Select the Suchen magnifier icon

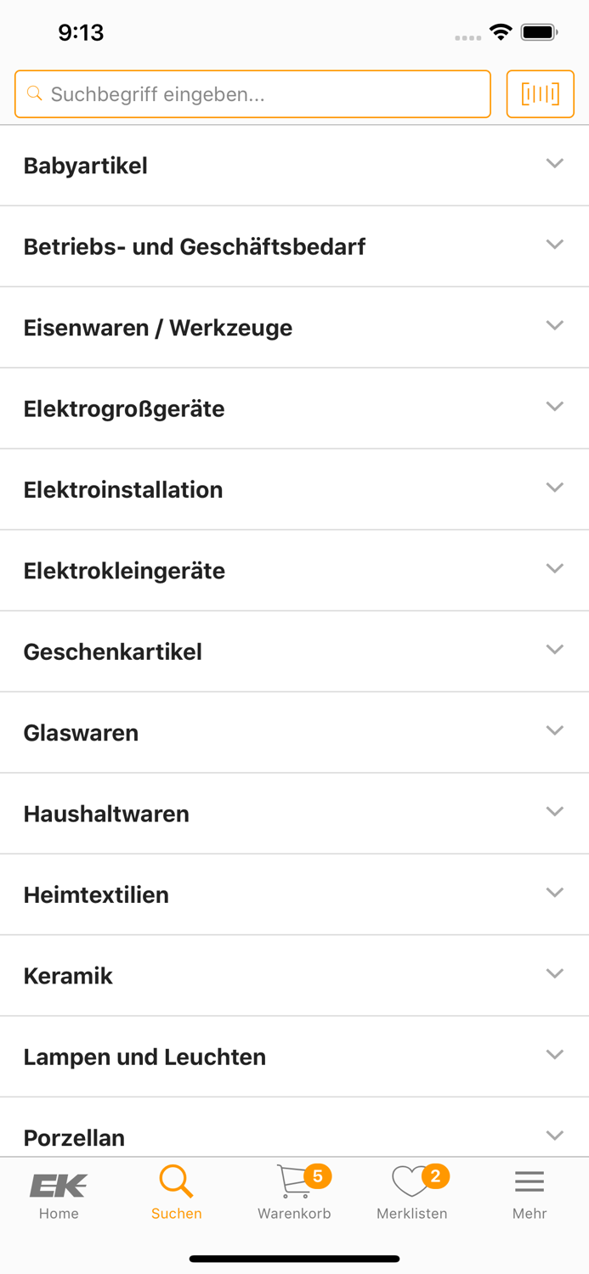click(176, 1181)
